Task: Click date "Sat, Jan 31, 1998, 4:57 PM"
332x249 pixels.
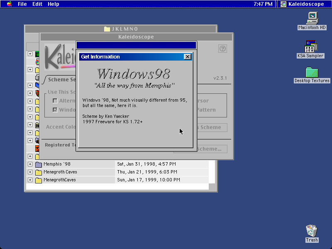Action: click(146, 164)
